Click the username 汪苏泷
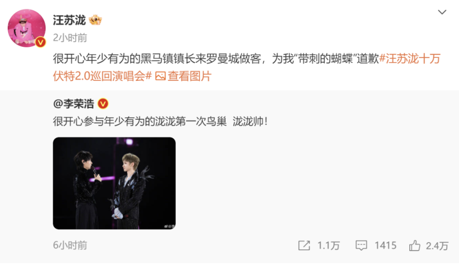Viewport: 459px width, 266px height. click(69, 20)
